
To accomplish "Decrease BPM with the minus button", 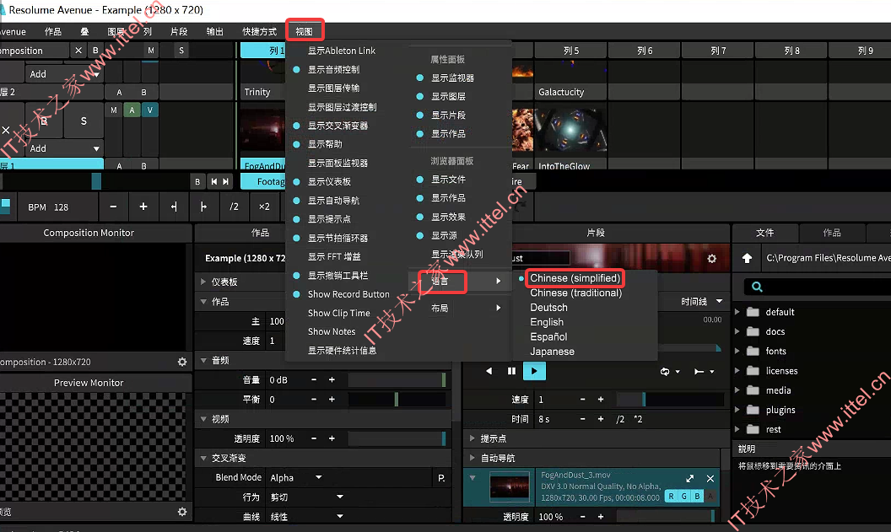I will coord(113,207).
